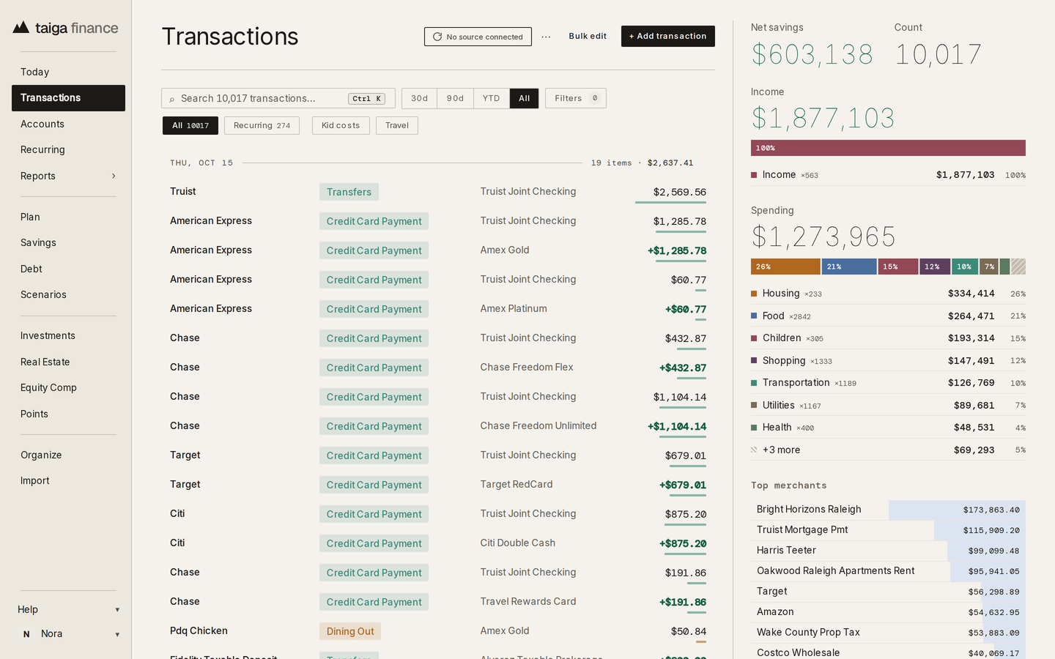Open the Scenarios page
Screen dimensions: 1055x659
click(x=68, y=294)
